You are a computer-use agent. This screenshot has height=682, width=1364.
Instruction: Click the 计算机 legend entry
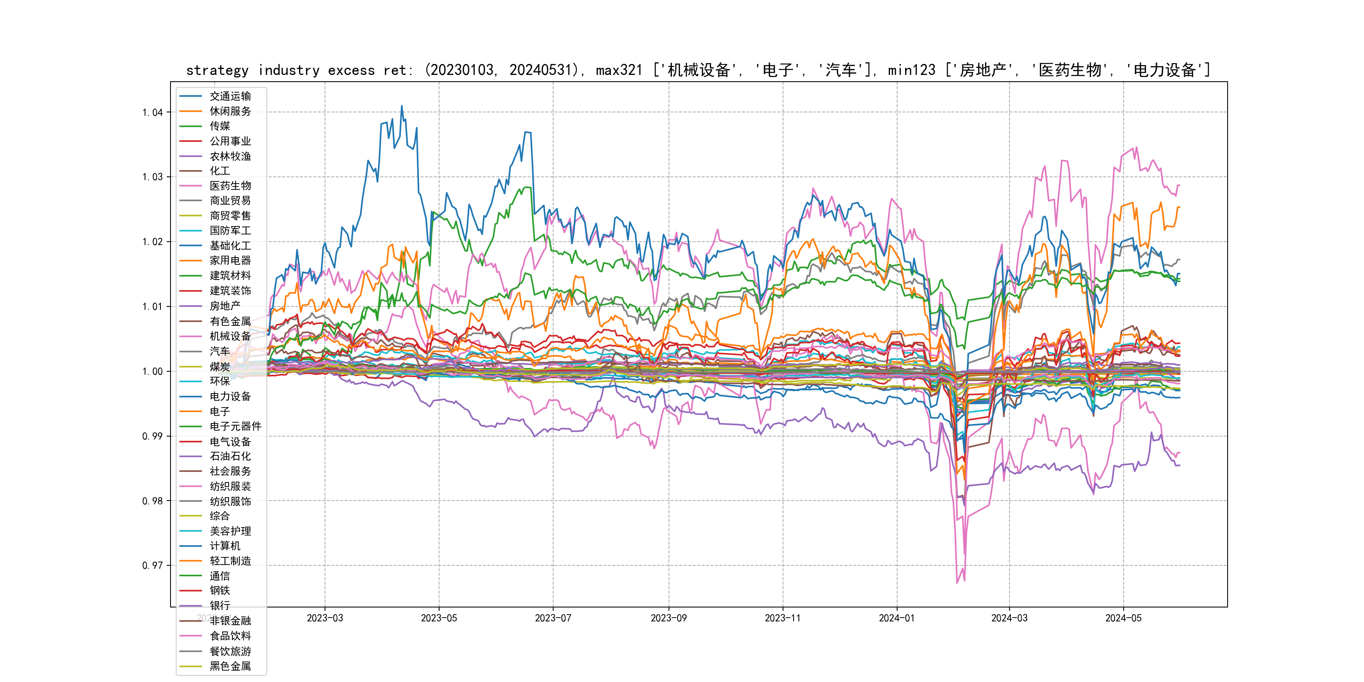(224, 546)
